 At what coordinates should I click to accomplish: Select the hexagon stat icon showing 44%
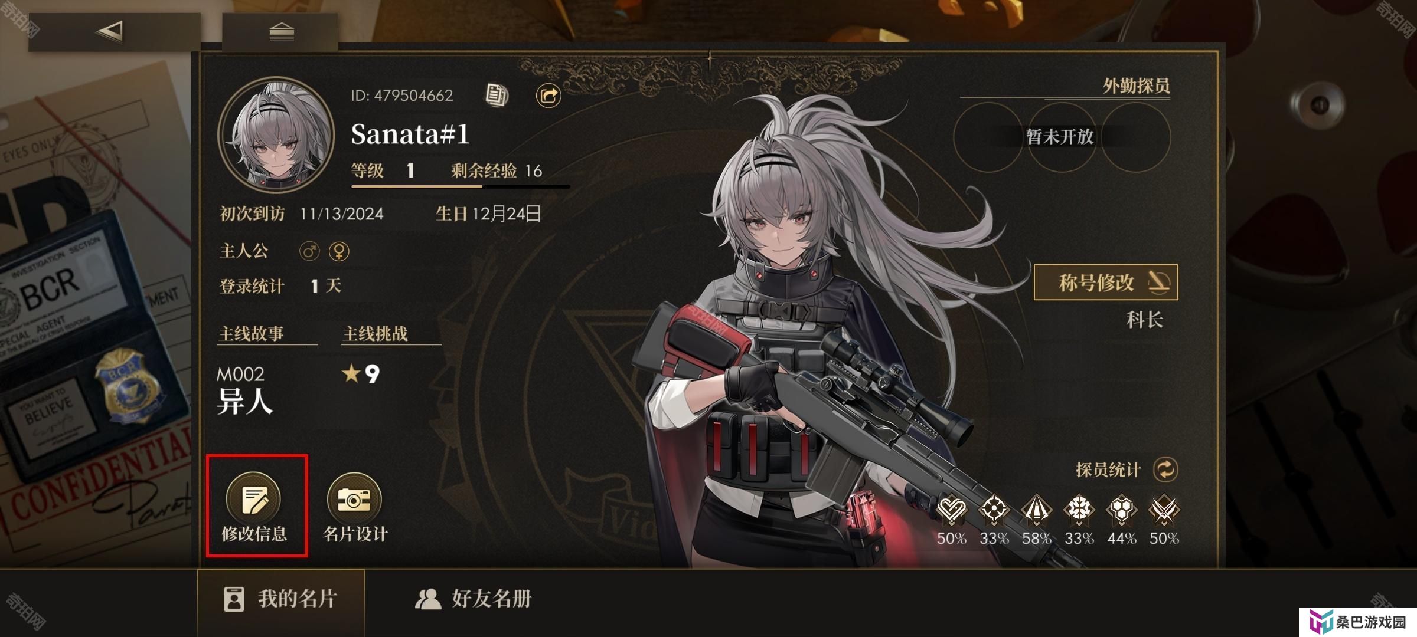(1122, 510)
